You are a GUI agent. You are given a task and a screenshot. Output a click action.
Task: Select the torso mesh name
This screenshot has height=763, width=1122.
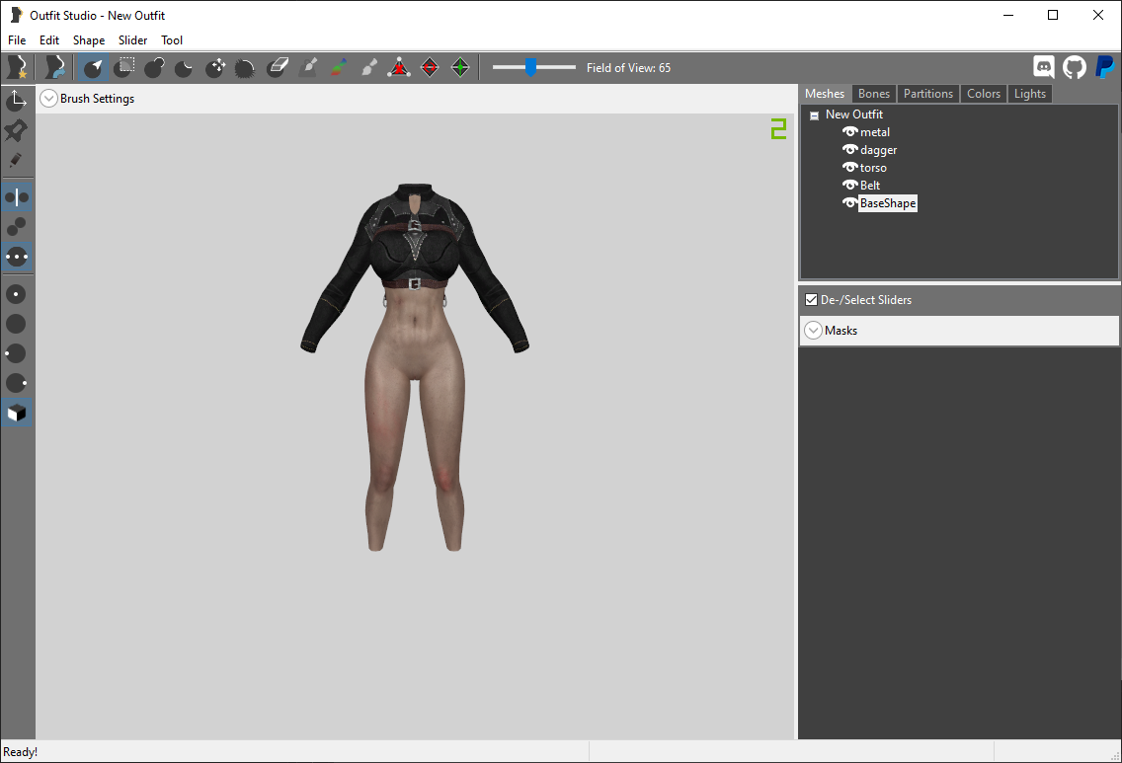(x=874, y=168)
